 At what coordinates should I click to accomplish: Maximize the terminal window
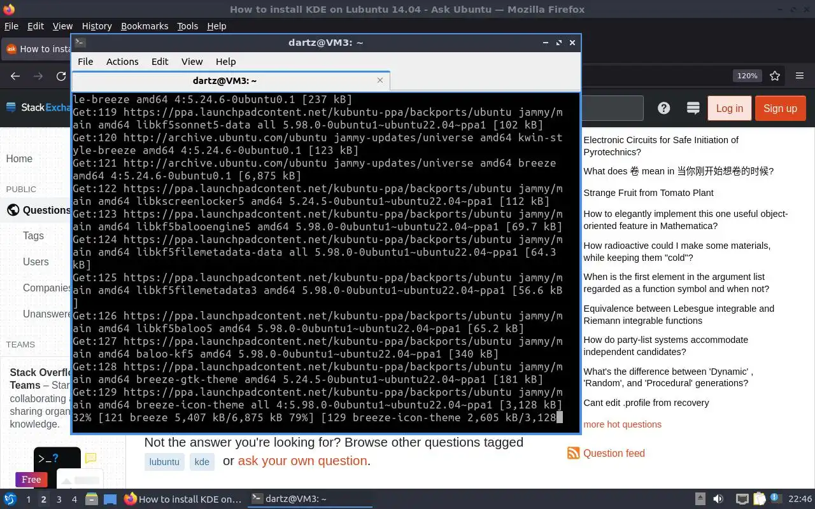point(559,43)
